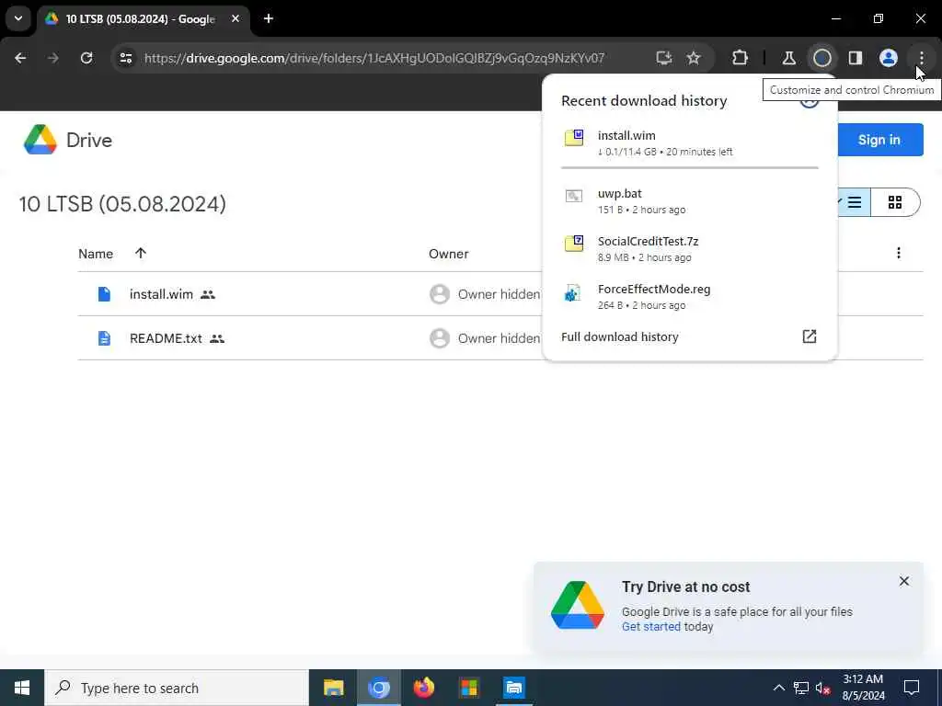Click the 3:12 AM taskbar clock

tap(863, 688)
